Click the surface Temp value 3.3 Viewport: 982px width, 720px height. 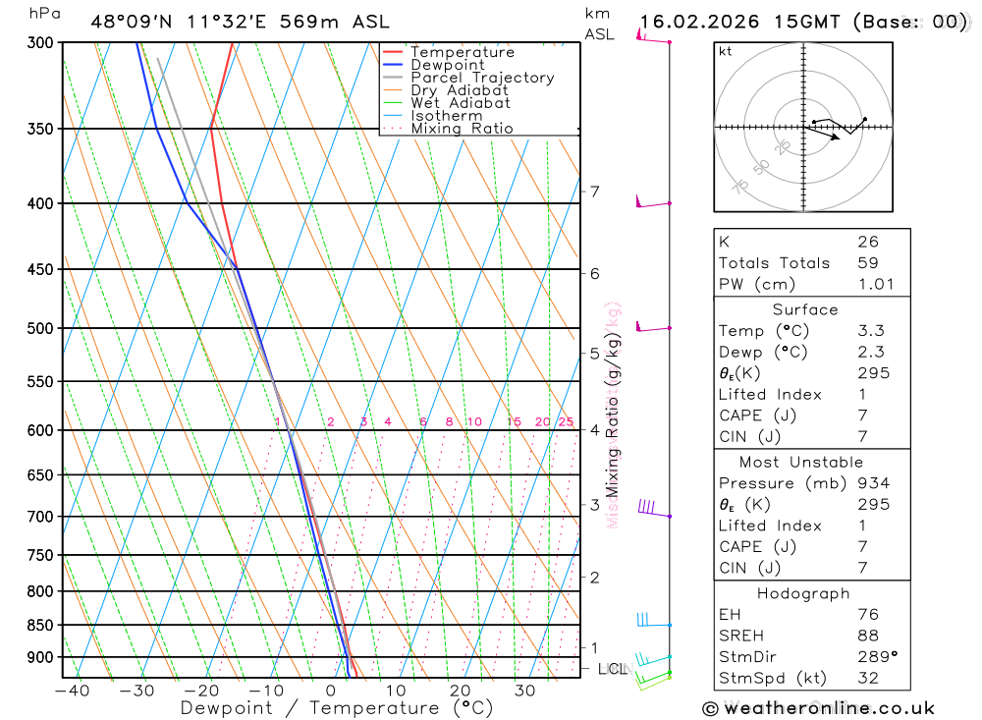coord(870,331)
